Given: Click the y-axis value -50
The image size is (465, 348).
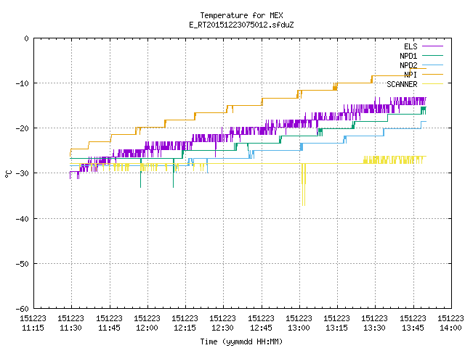Looking at the screenshot, I should pos(23,264).
